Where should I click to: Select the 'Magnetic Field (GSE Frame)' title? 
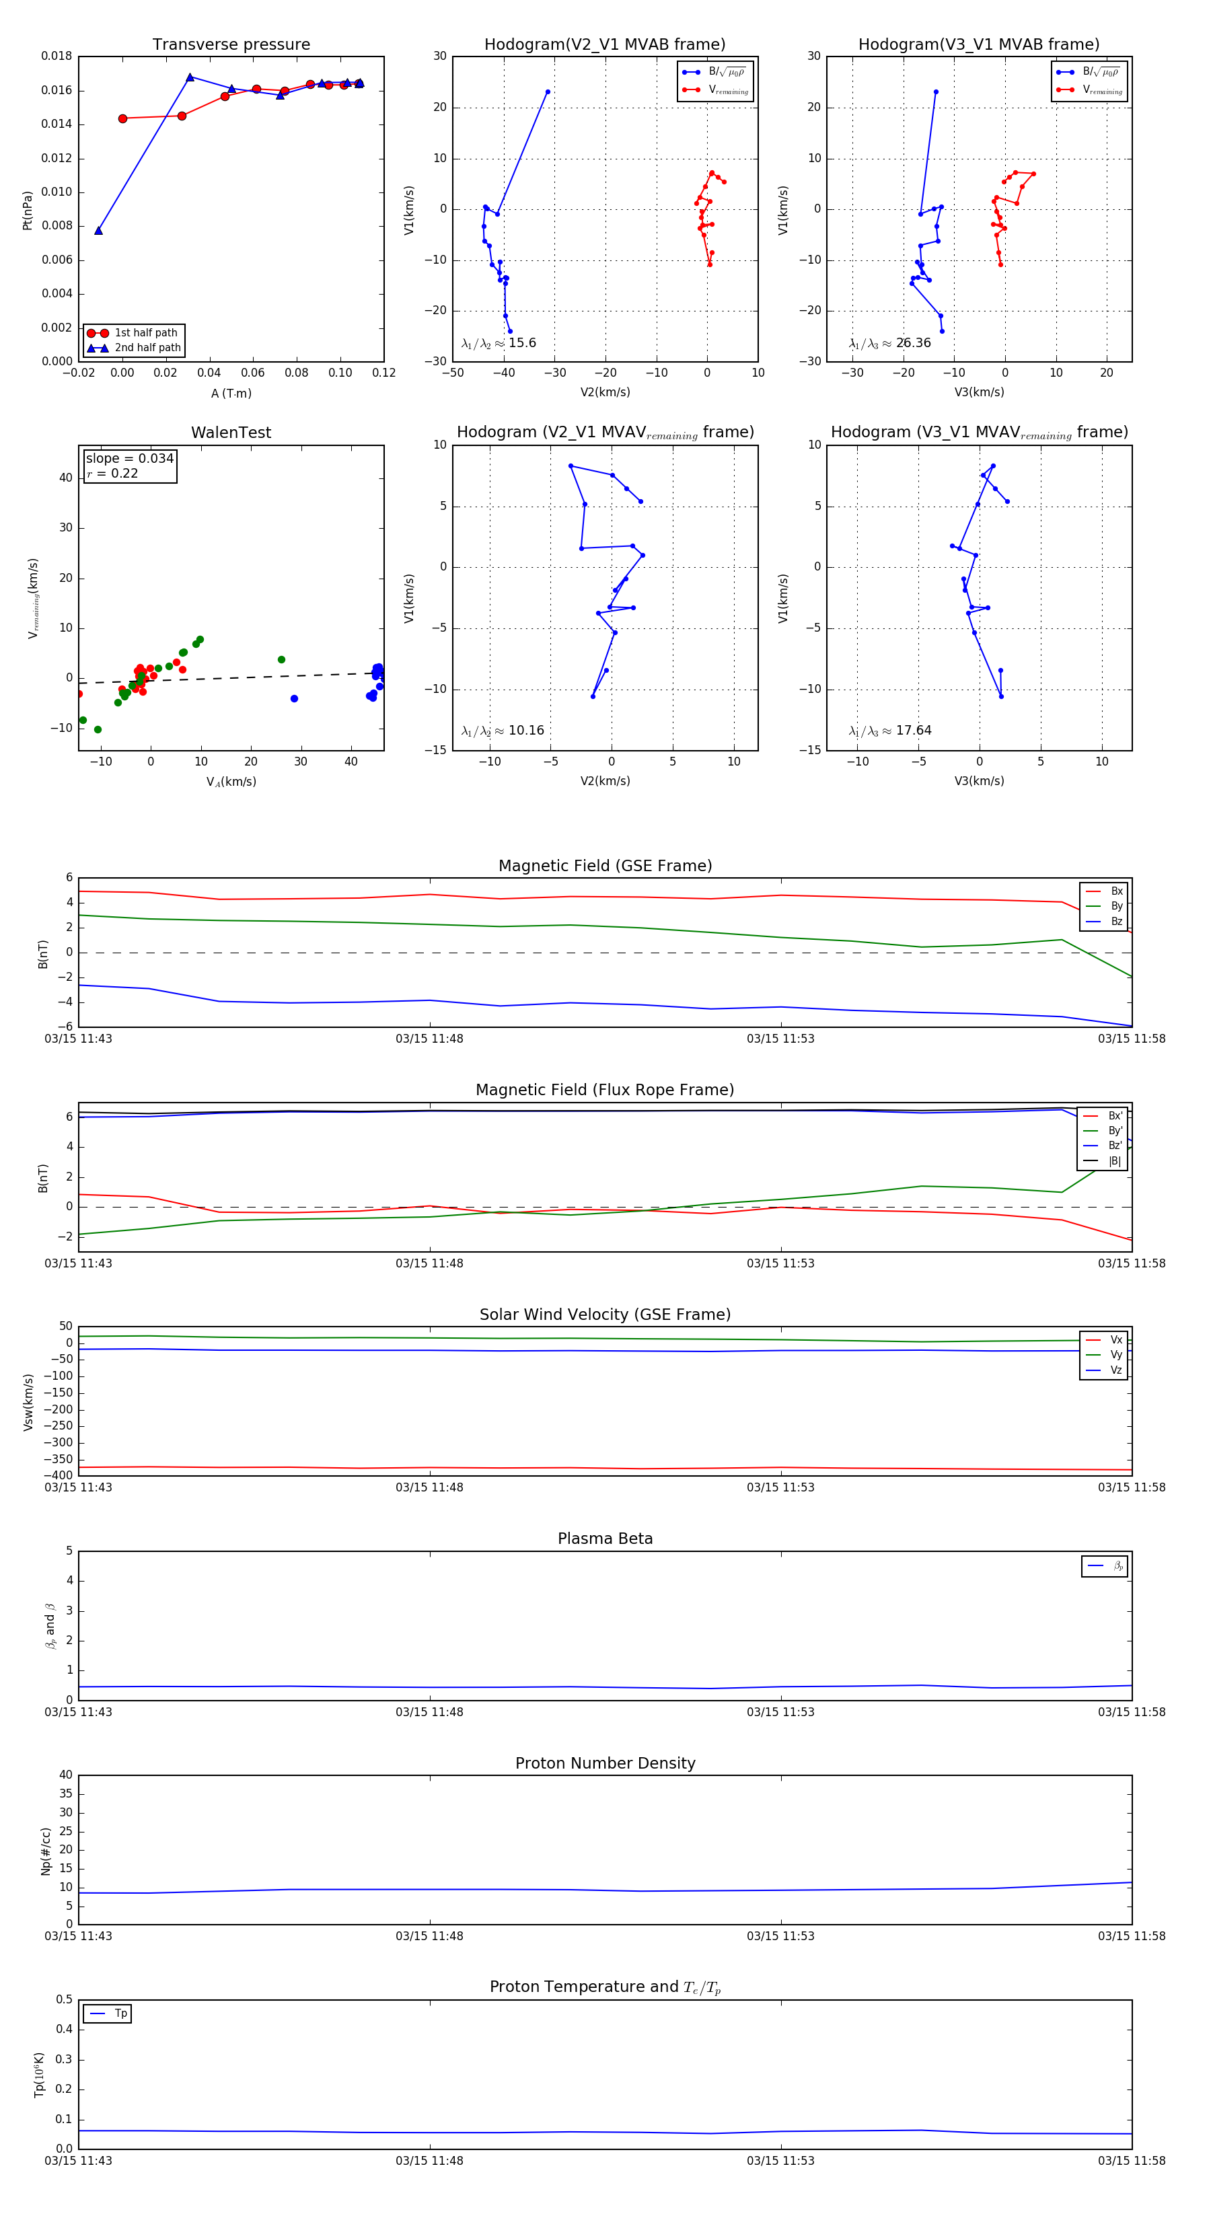(x=605, y=866)
